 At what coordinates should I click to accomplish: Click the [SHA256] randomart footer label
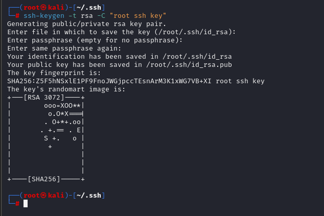[45, 179]
